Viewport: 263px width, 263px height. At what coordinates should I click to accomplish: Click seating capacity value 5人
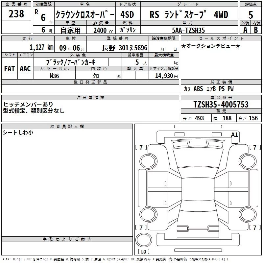[141, 62]
